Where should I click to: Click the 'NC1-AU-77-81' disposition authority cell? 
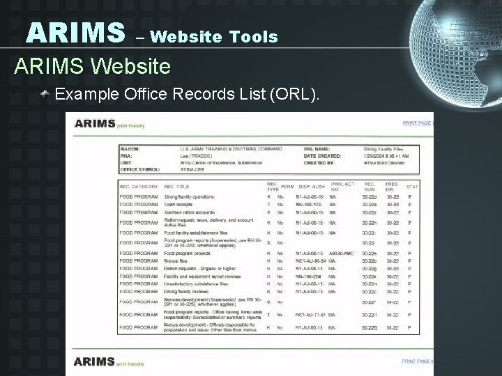[x=310, y=315]
